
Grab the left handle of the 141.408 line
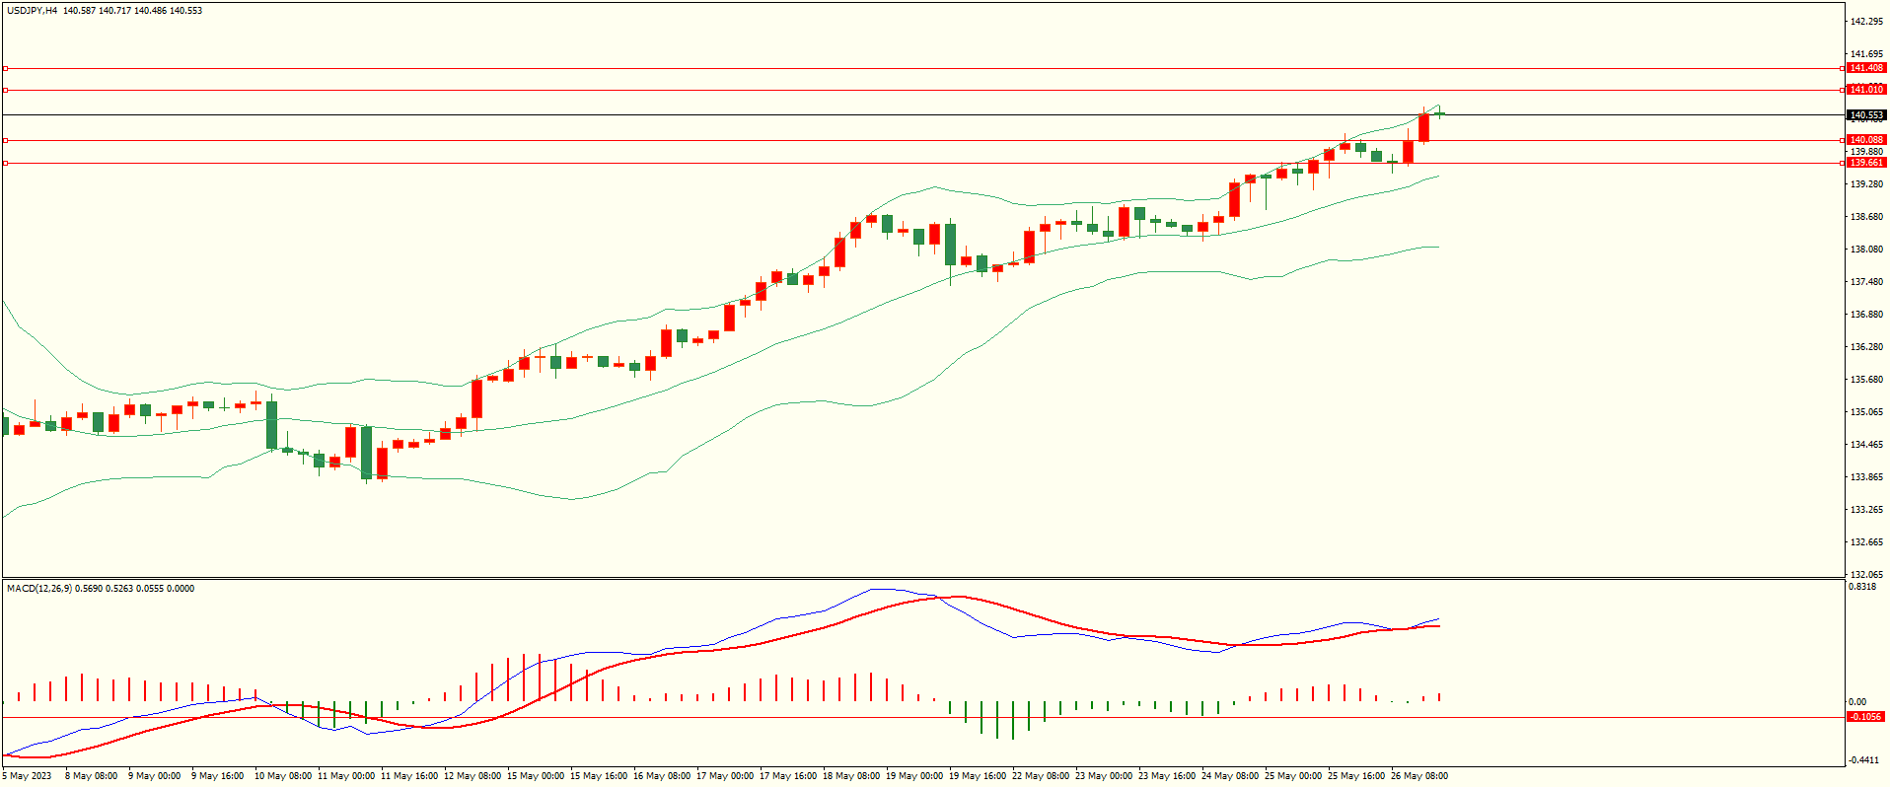point(5,69)
